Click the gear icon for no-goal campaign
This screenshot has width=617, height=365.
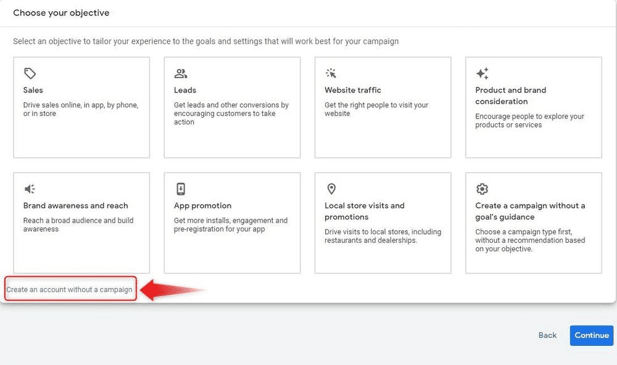[482, 189]
